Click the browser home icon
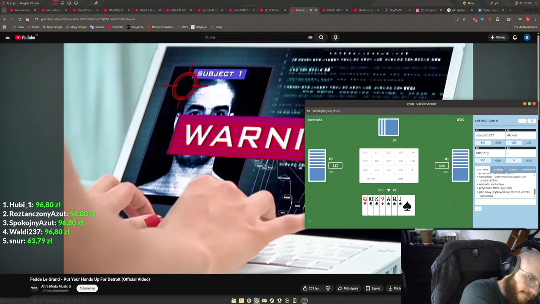Viewport: 540px width, 304px height. 27,19
